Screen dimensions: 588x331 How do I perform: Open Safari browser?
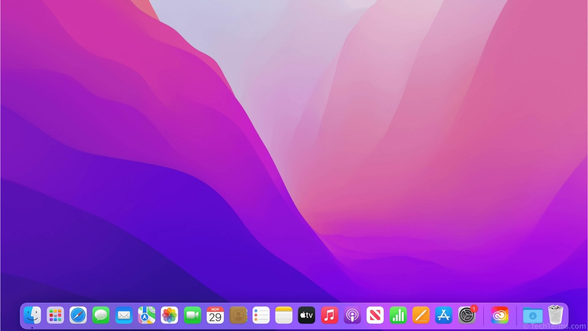point(78,315)
